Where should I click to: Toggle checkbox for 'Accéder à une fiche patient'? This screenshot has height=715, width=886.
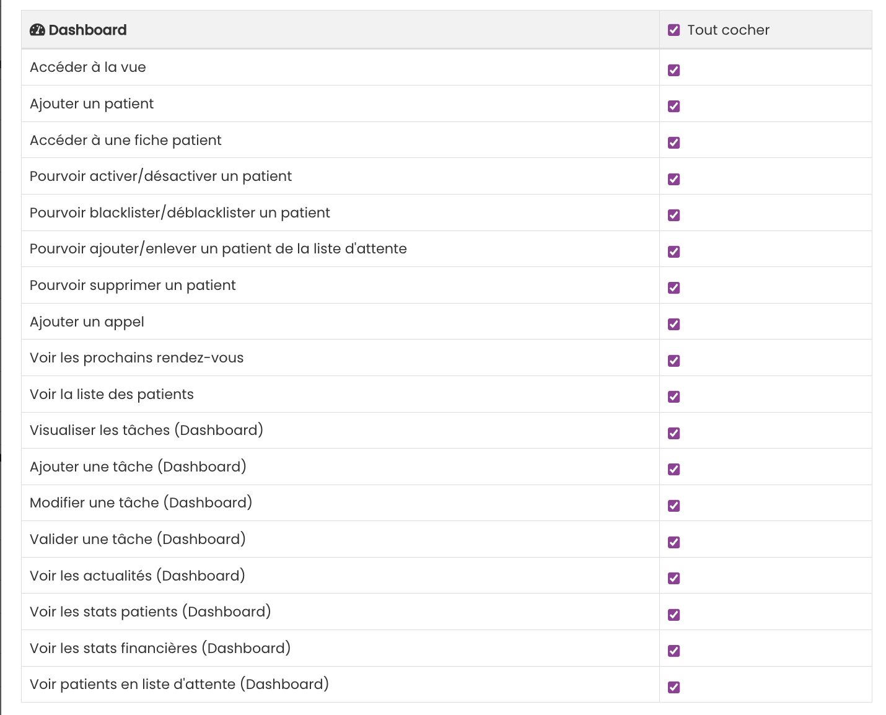pyautogui.click(x=674, y=143)
